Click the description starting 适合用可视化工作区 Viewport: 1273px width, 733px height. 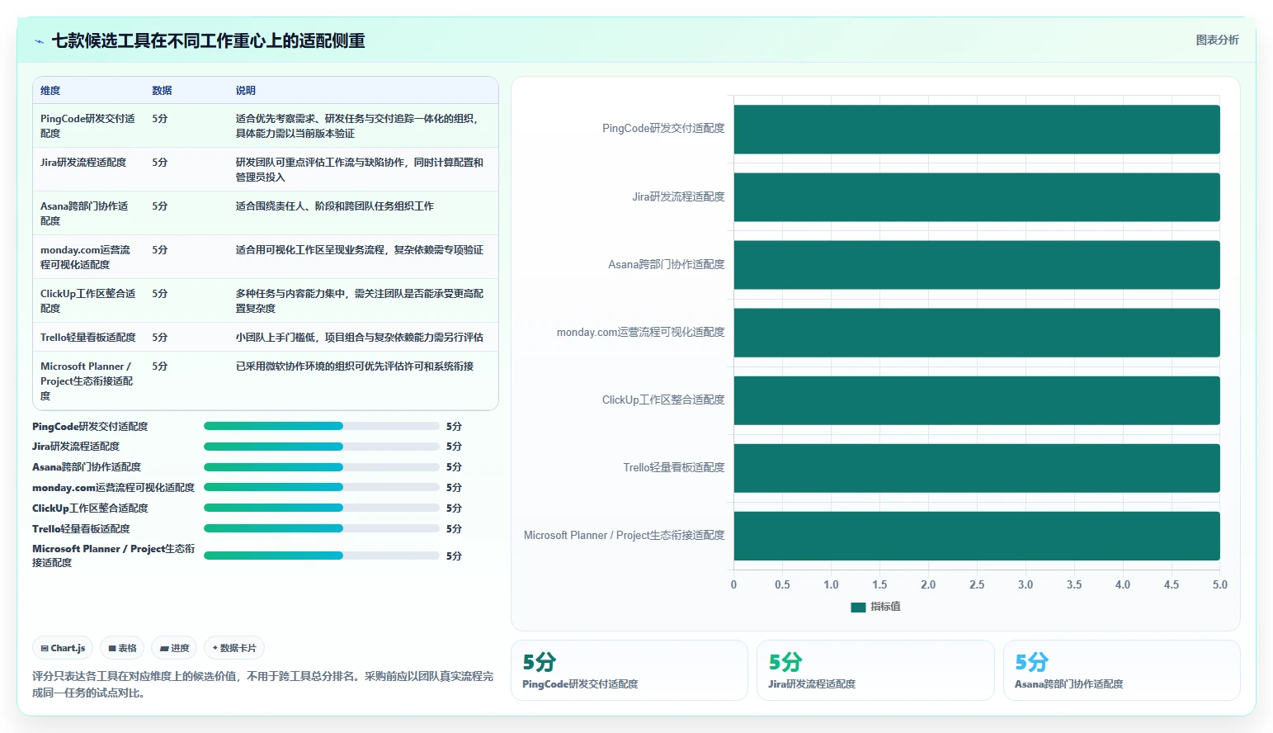360,249
